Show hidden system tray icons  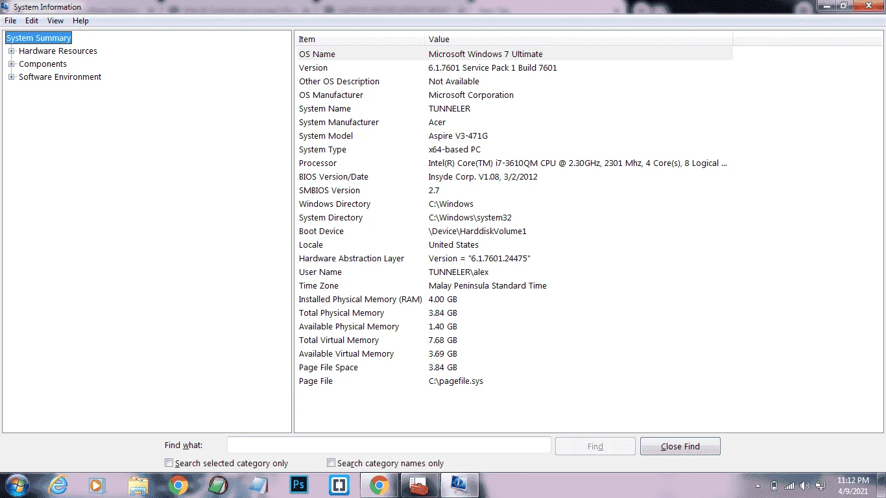[x=758, y=486]
